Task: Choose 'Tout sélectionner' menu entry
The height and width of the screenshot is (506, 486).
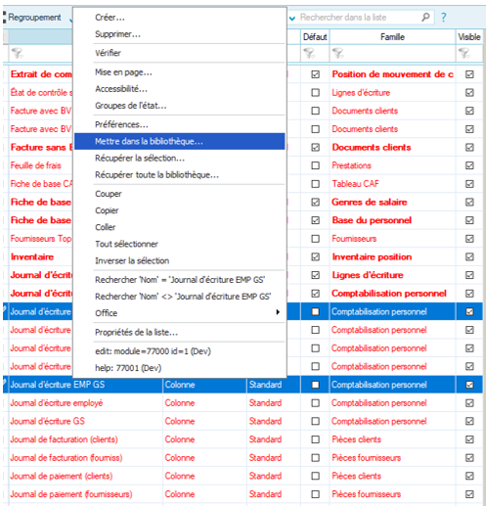Action: [x=180, y=244]
